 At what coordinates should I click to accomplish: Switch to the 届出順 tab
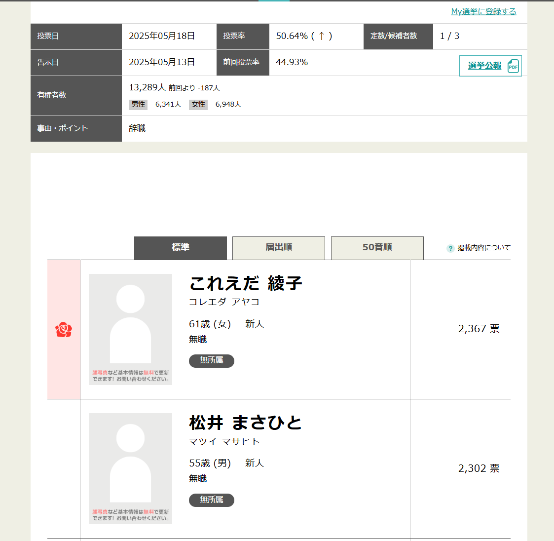(x=279, y=248)
